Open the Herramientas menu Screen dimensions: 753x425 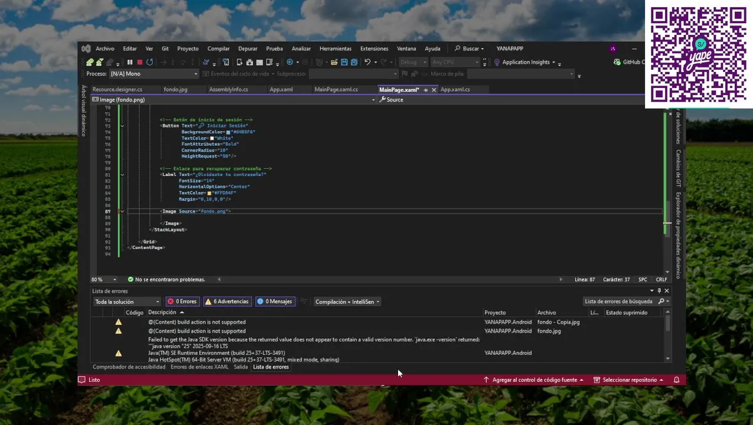pos(335,48)
